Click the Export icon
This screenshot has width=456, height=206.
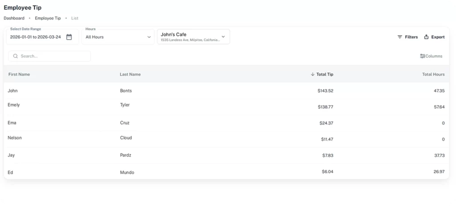(x=426, y=37)
